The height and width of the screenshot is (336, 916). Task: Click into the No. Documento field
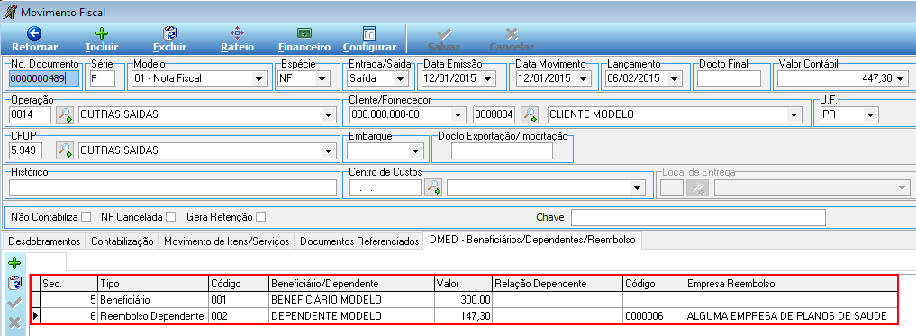pos(44,79)
